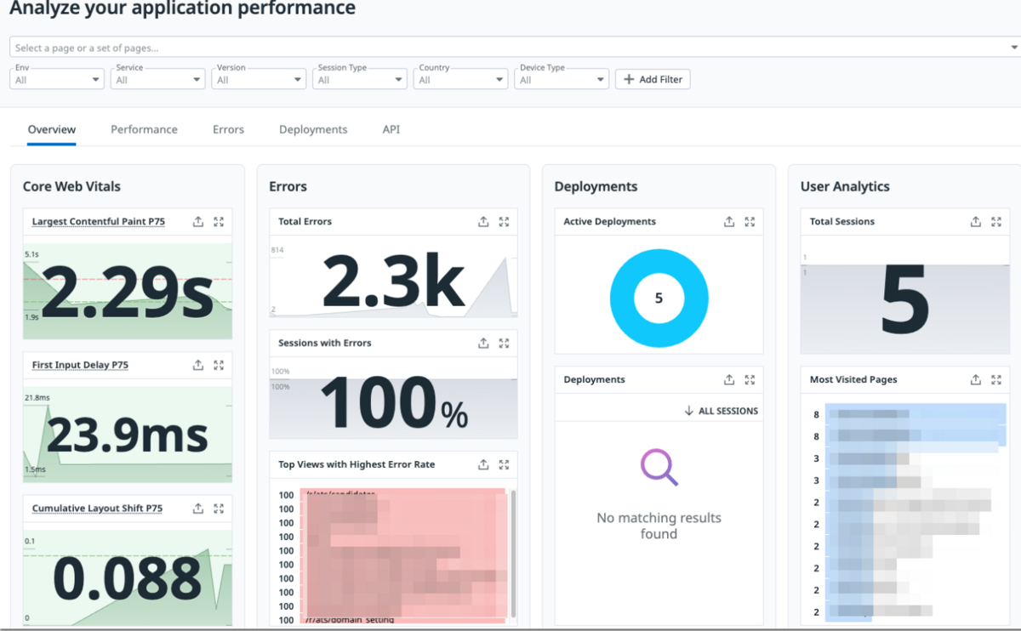Expand the Total Sessions widget fullscreen
Viewport: 1021px width, 631px height.
click(996, 222)
